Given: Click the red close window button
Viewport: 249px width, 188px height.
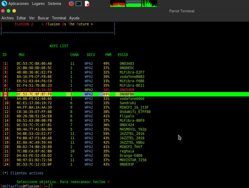Looking at the screenshot, I should 3,11.
